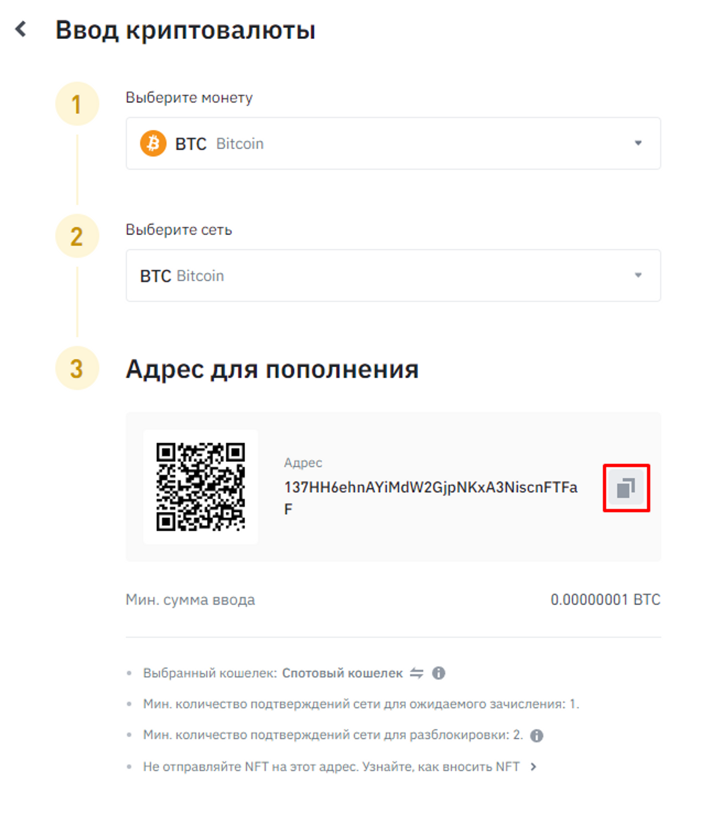Click the wallet address text starting with 137HH

tap(431, 498)
